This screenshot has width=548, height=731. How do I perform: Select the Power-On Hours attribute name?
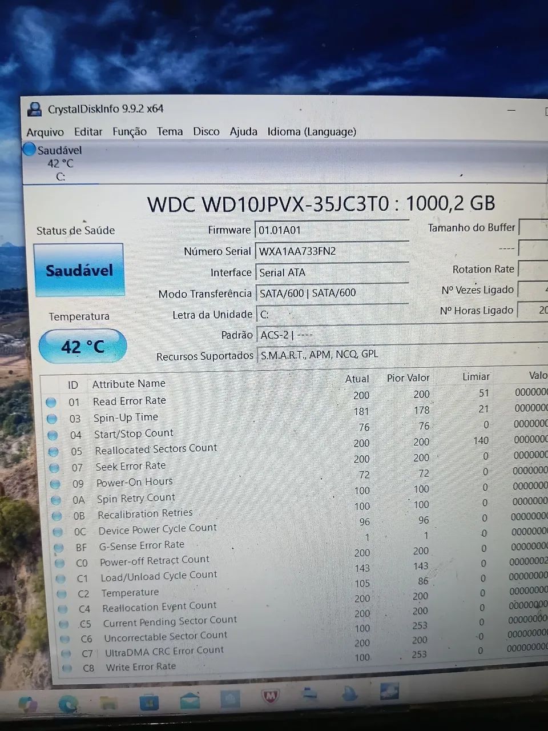[135, 482]
